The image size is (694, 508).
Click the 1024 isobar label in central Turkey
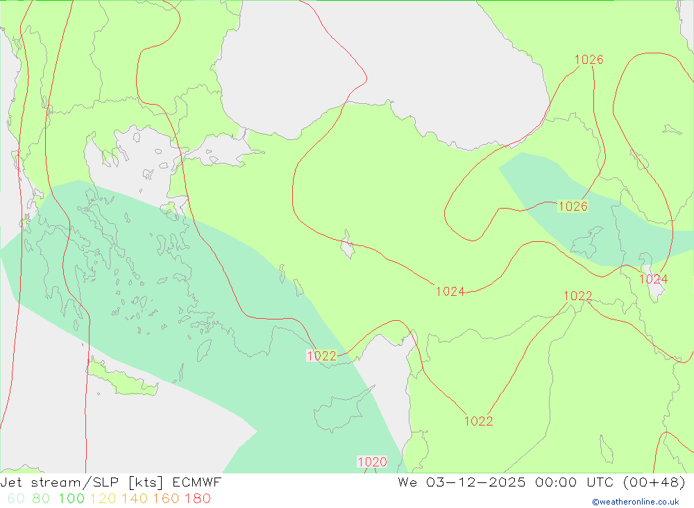click(x=450, y=291)
